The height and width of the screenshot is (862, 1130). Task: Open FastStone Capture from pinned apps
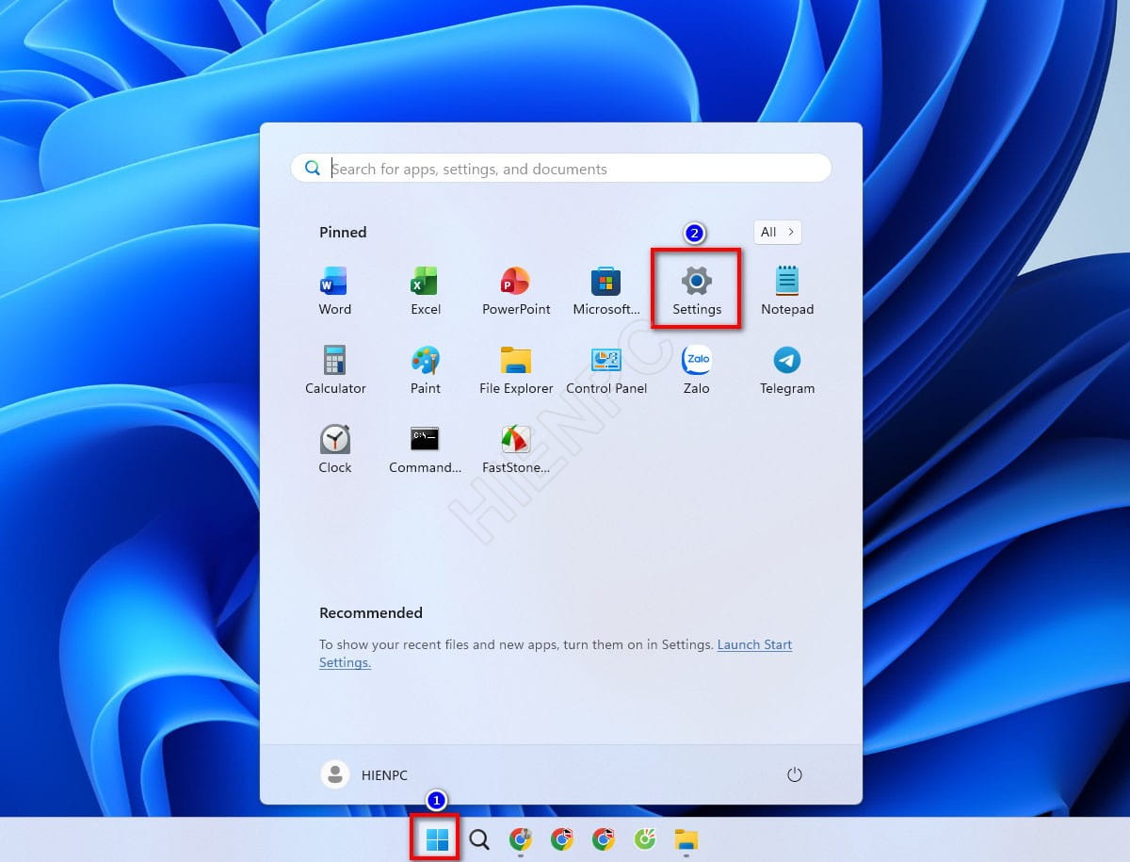point(516,449)
